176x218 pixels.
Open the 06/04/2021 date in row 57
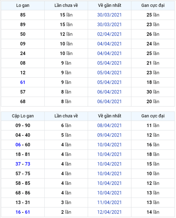coord(109,92)
